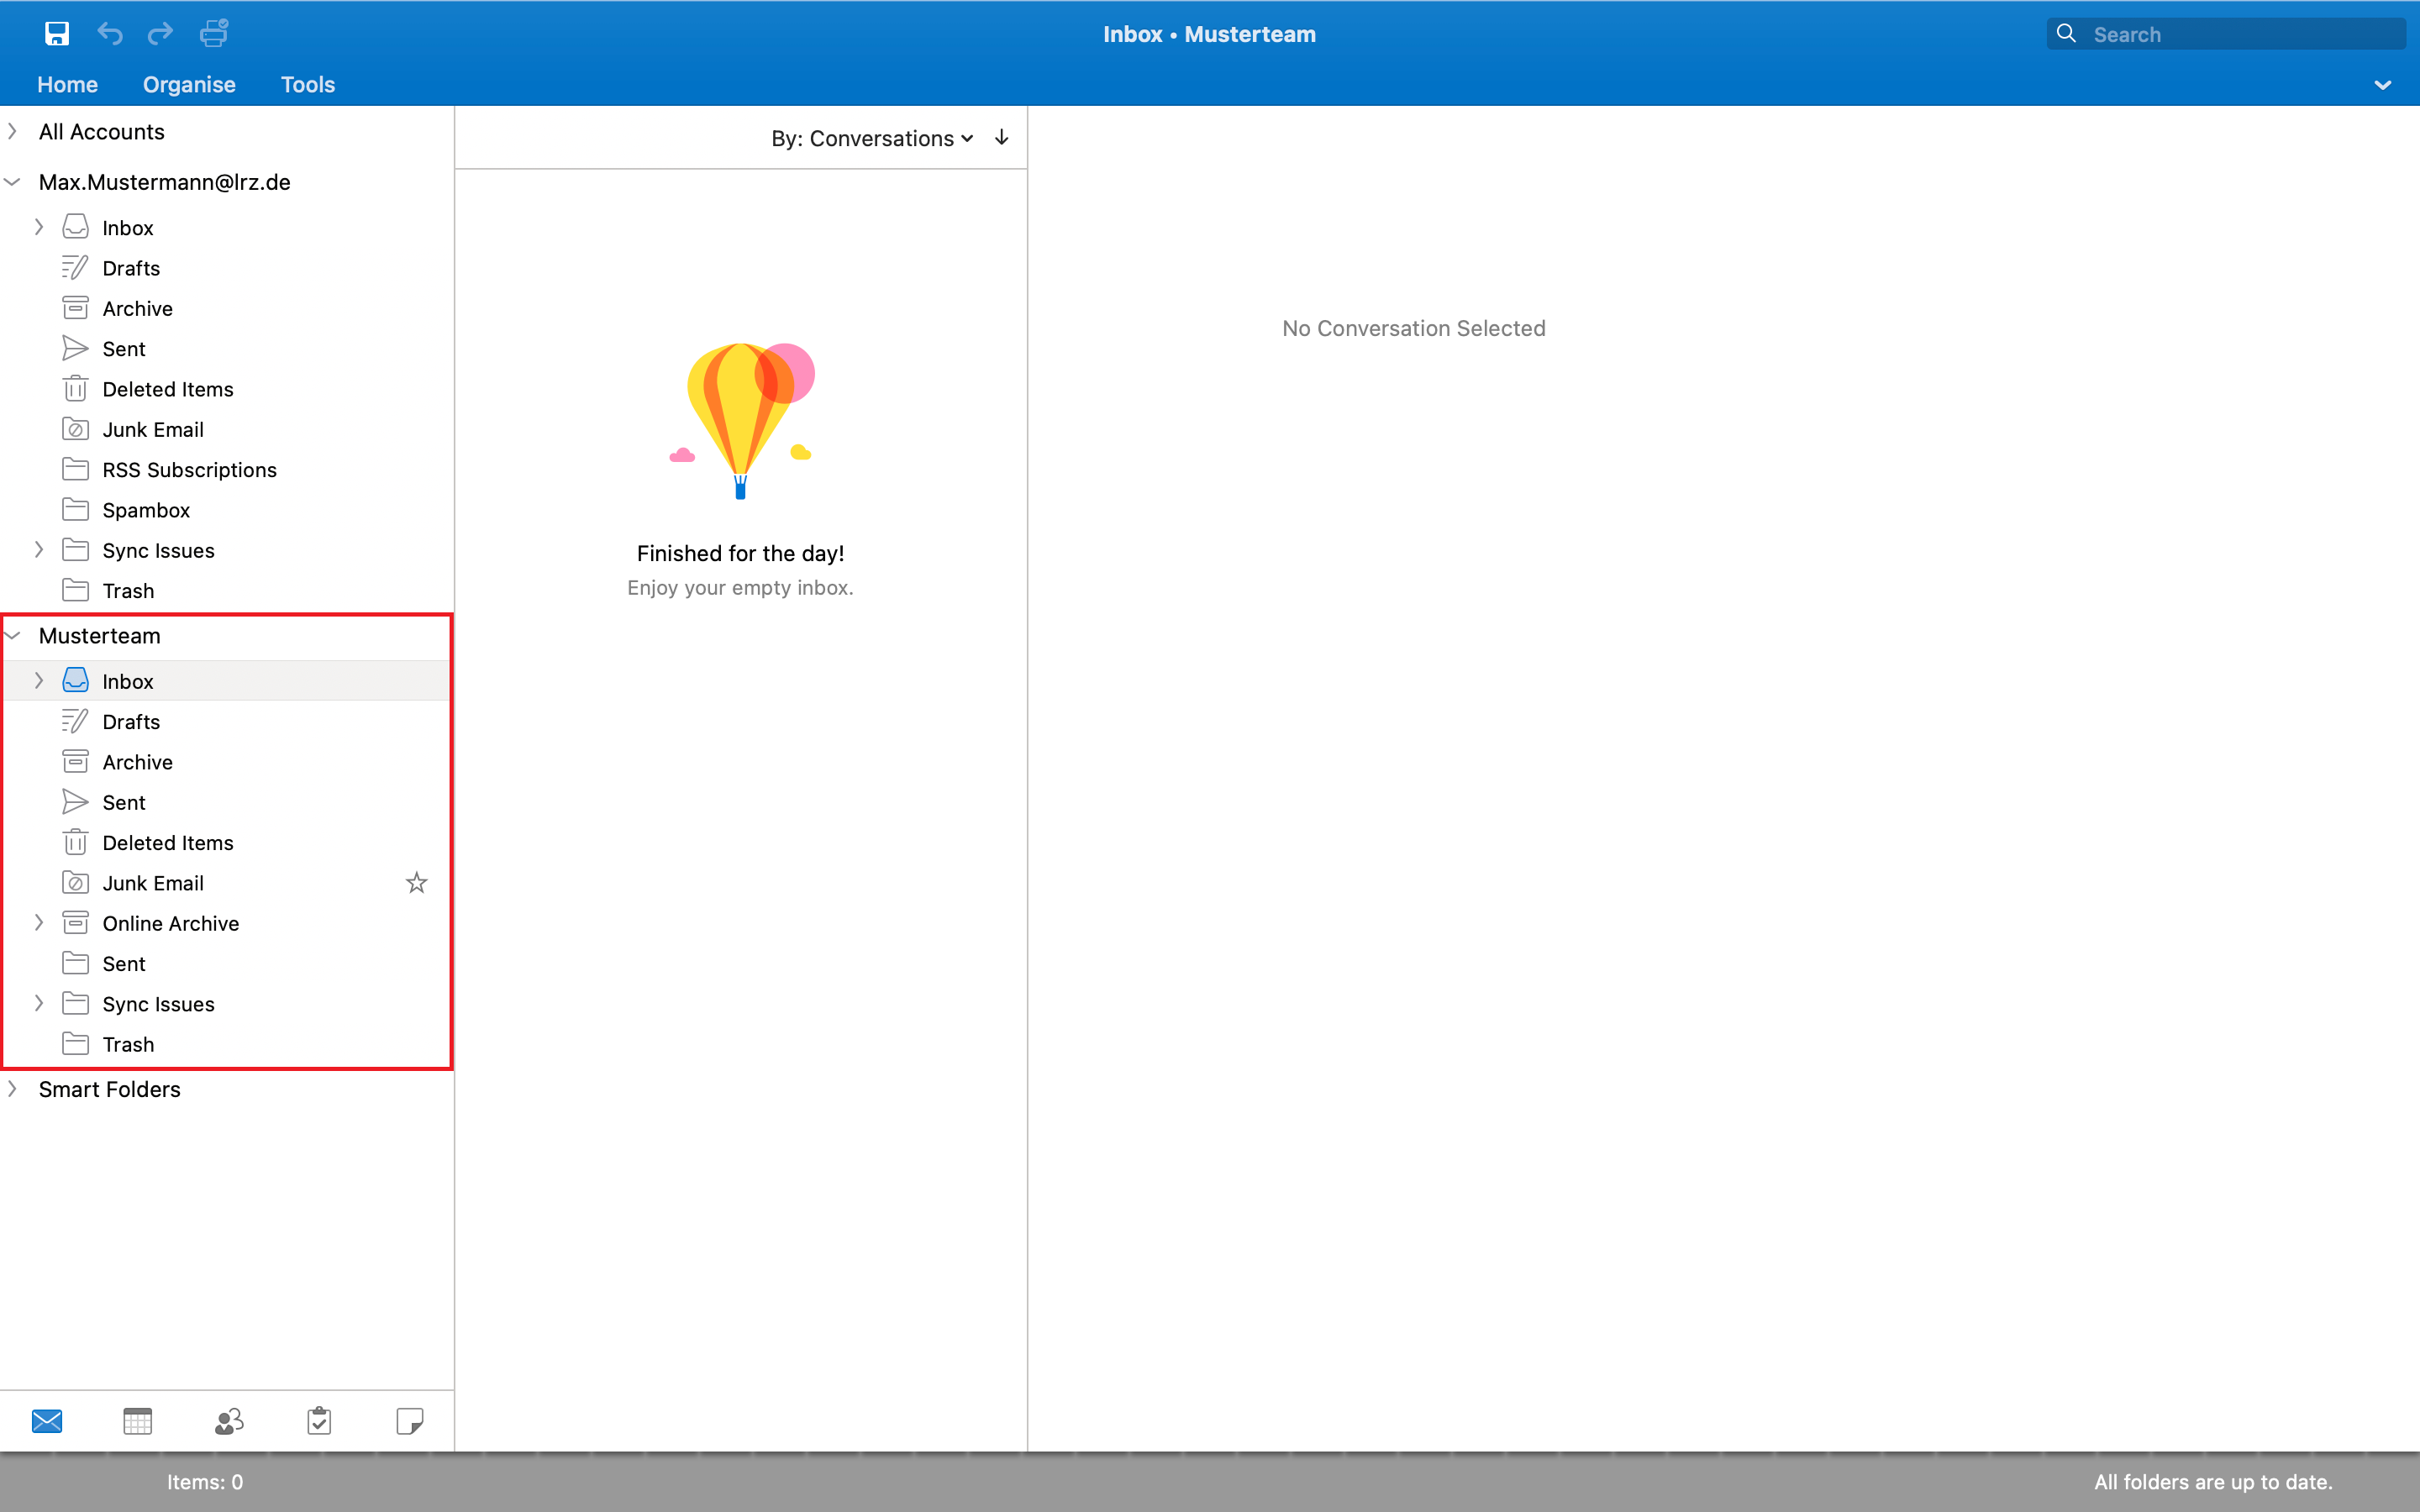Expand the Smart Folders section
Screen dimensions: 2420x1512
pyautogui.click(x=13, y=1089)
